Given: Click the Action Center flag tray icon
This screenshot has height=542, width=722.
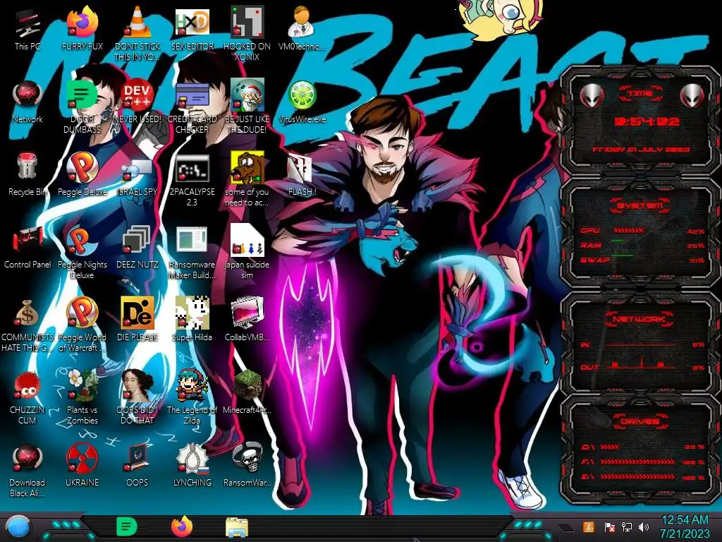Looking at the screenshot, I should click(x=609, y=526).
